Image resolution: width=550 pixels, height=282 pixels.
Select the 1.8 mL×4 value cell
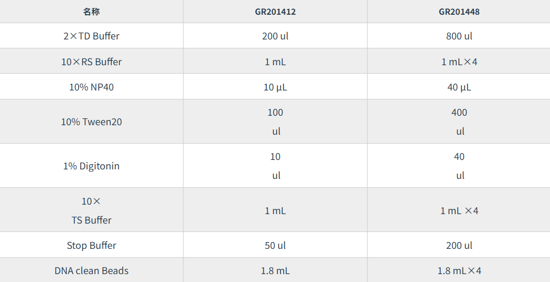point(459,270)
